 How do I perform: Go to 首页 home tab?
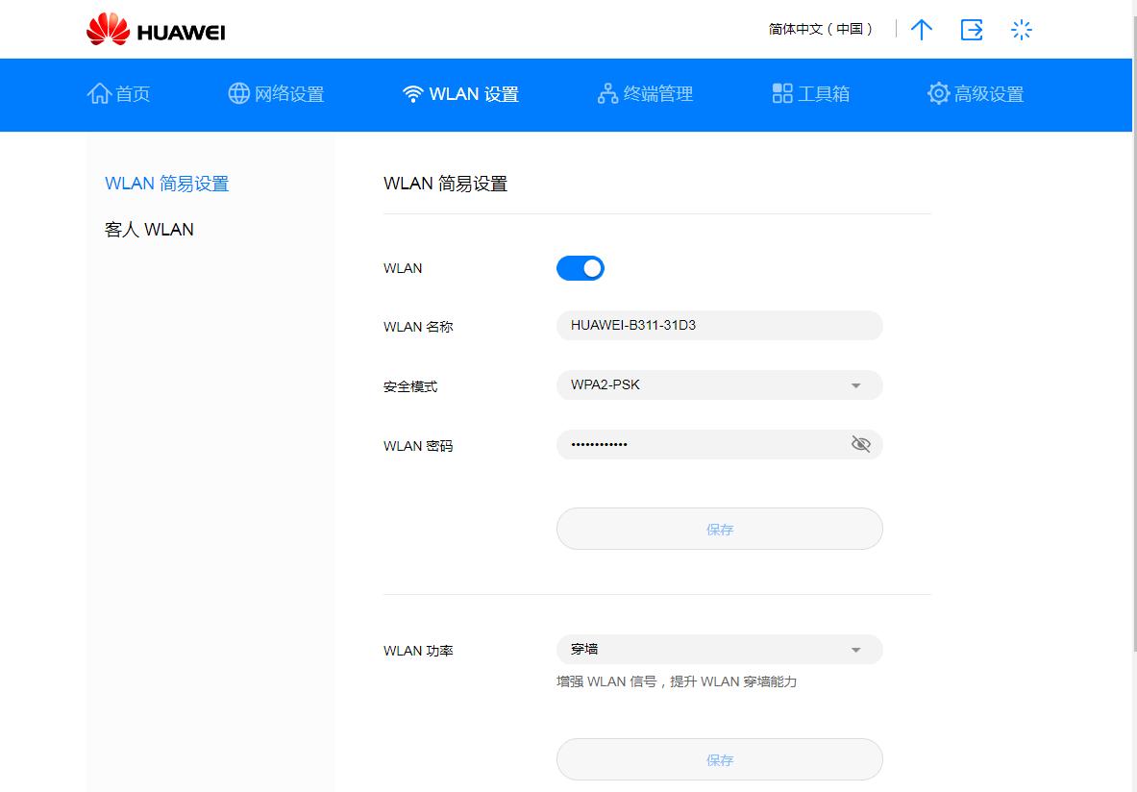pyautogui.click(x=118, y=93)
